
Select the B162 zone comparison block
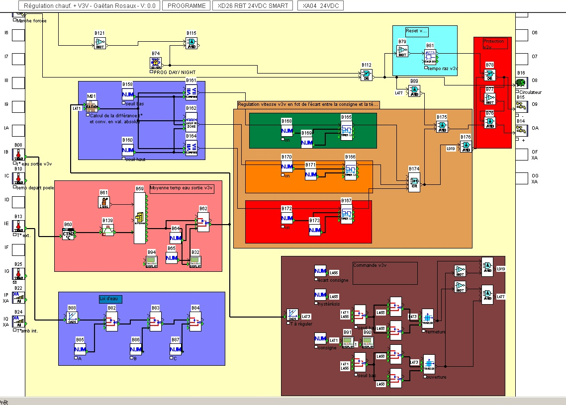tap(191, 120)
